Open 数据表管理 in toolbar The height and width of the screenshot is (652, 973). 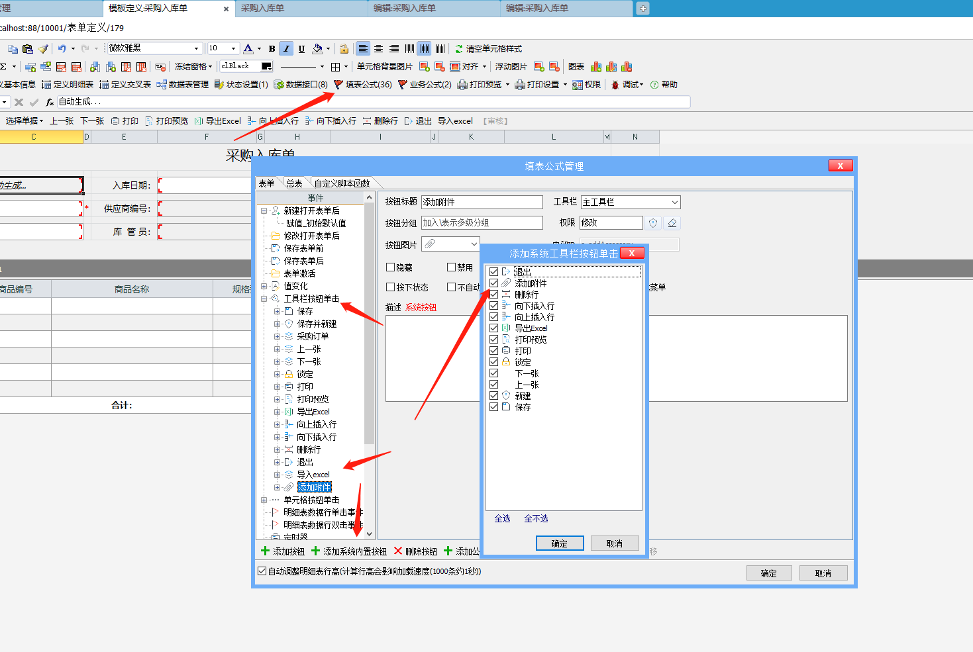tap(182, 84)
